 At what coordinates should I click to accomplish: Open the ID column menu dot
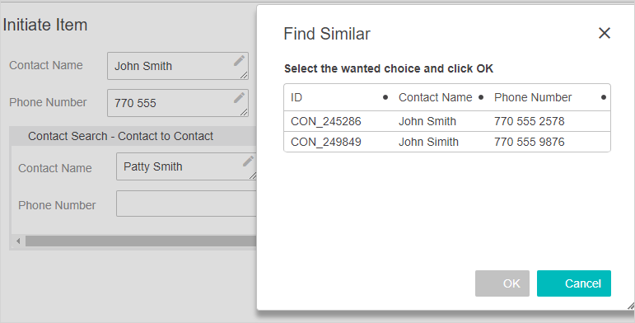click(x=385, y=97)
